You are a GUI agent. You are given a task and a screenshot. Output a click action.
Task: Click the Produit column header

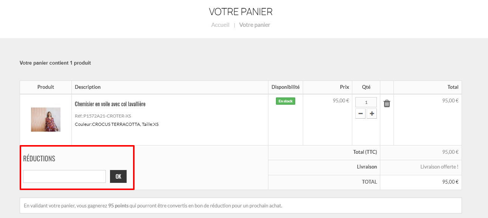pos(46,87)
